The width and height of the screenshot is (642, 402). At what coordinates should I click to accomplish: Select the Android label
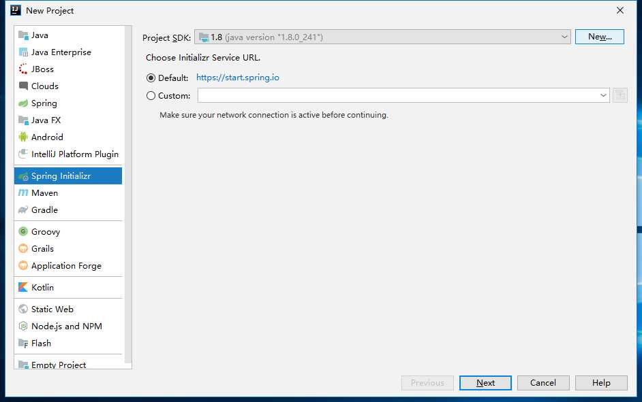click(47, 137)
